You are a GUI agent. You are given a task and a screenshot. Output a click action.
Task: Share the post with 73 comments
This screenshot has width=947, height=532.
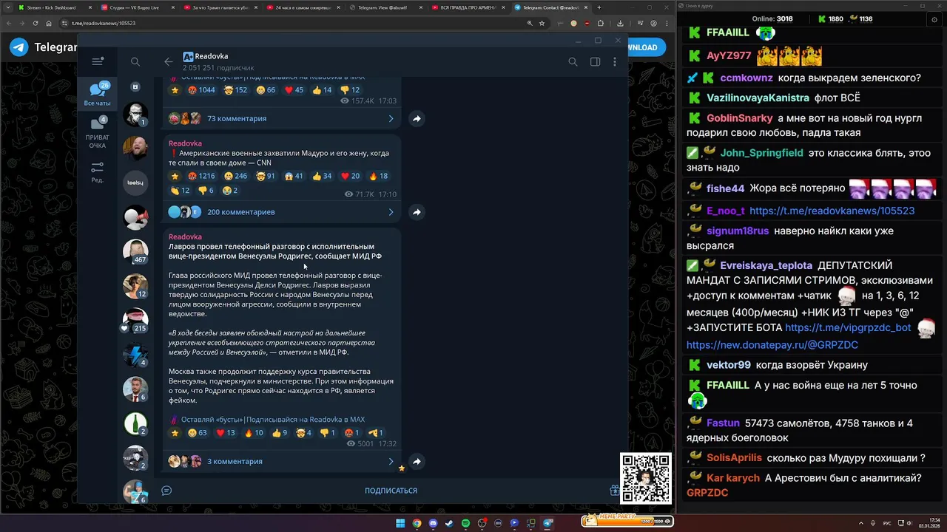tap(417, 118)
